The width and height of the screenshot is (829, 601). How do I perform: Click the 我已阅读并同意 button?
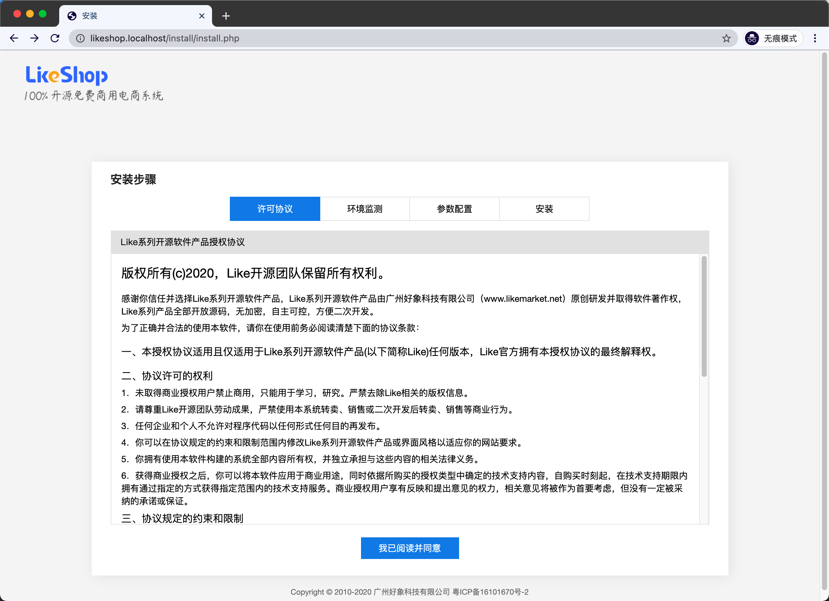coord(410,548)
